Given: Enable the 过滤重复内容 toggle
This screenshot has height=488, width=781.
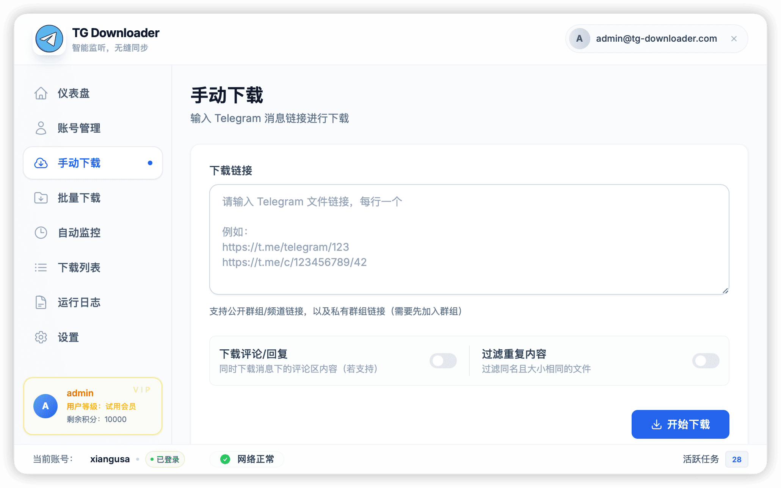Looking at the screenshot, I should coord(706,361).
